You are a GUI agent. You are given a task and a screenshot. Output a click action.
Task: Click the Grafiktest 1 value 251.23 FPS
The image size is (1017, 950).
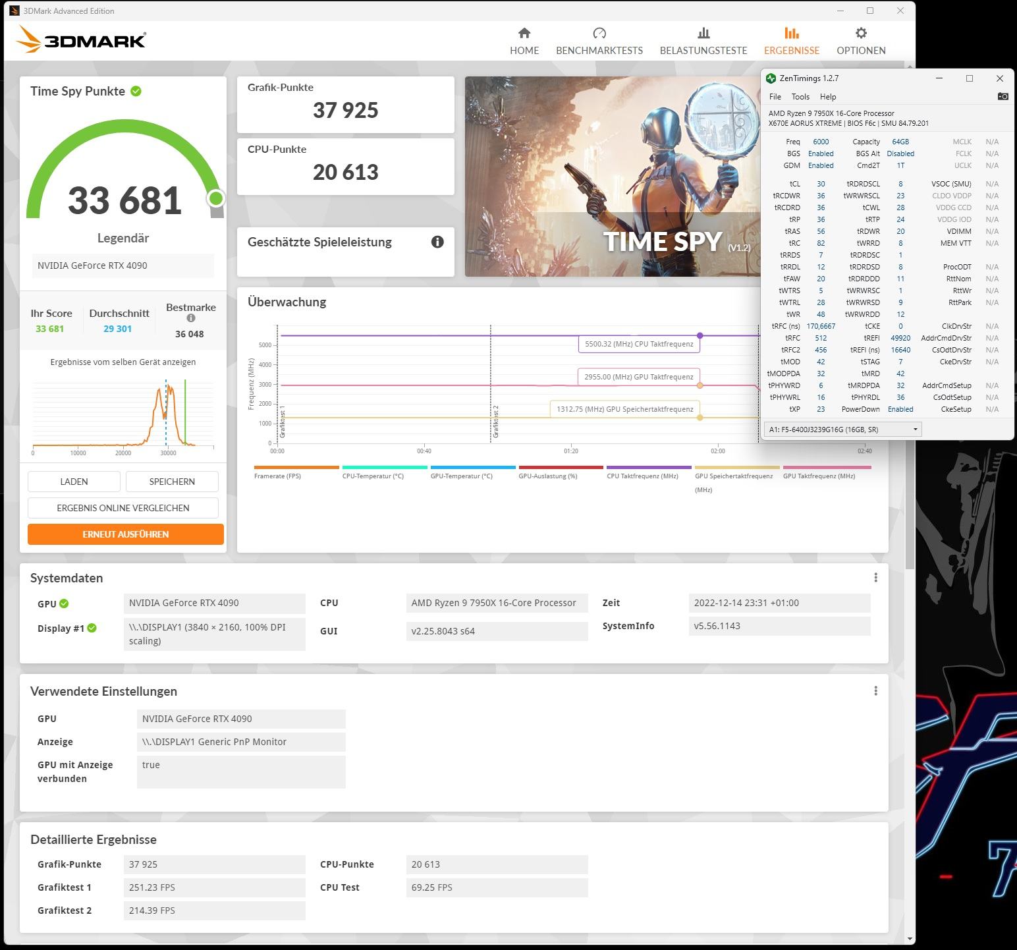(214, 887)
